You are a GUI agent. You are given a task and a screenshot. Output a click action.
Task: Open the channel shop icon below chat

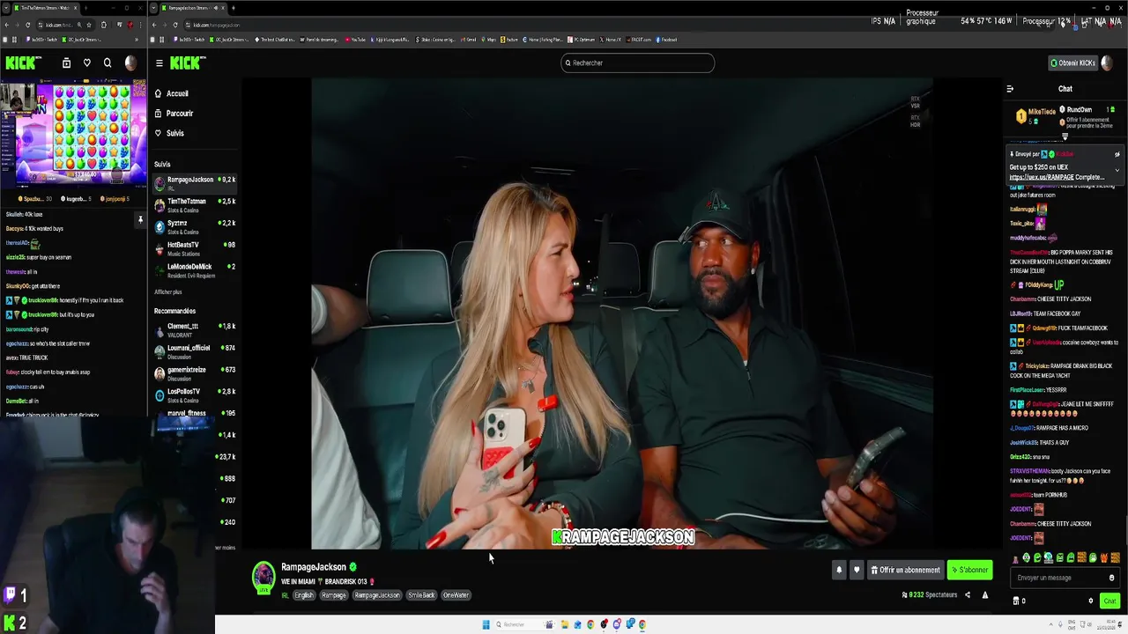pyautogui.click(x=1016, y=601)
